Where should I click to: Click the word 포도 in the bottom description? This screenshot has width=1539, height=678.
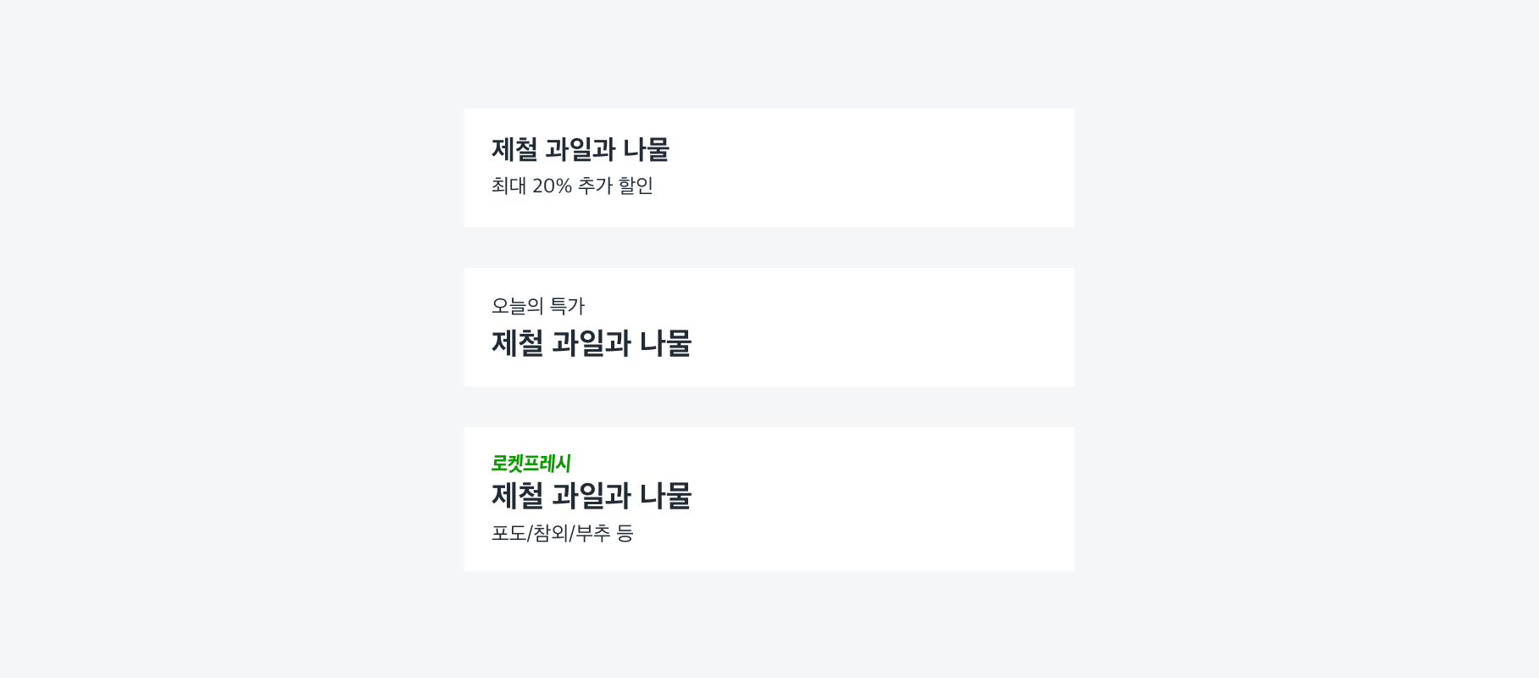point(508,533)
